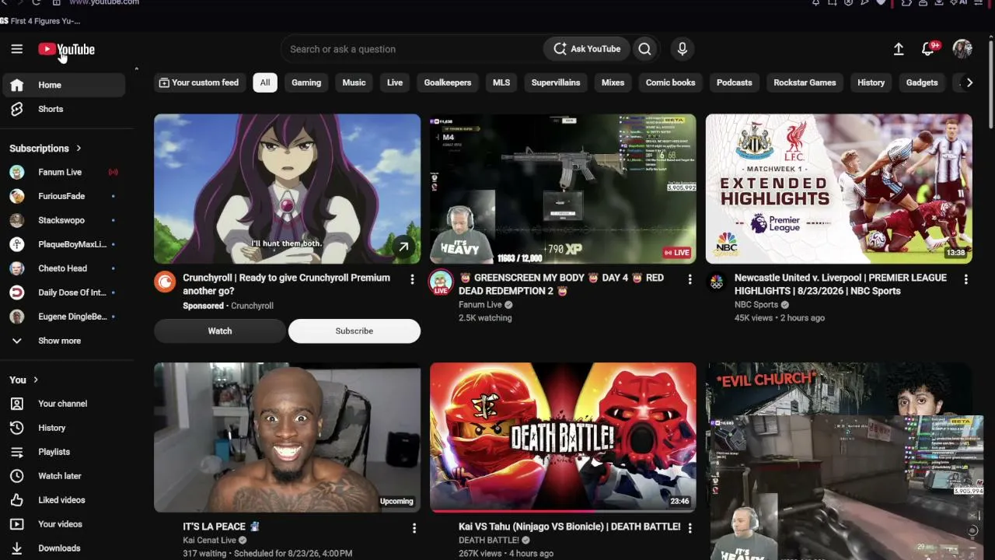Open the IT'S LA PEACE upcoming thumbnail
995x560 pixels.
tap(287, 437)
